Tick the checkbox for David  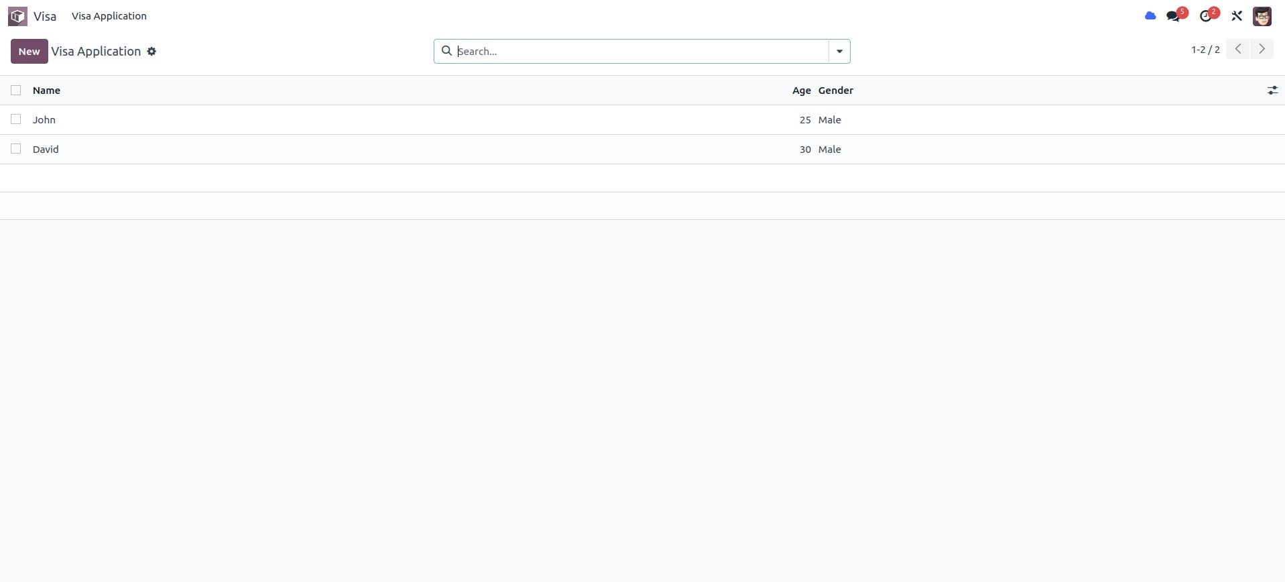pyautogui.click(x=16, y=149)
